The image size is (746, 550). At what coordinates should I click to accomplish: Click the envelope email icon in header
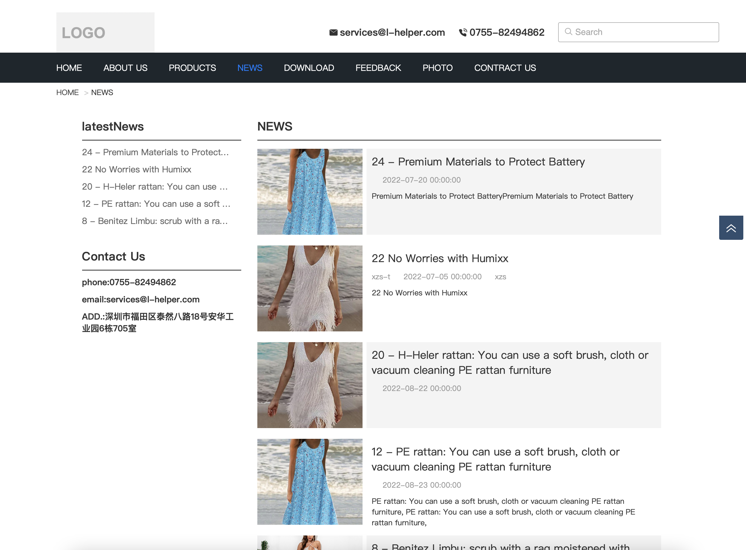click(x=333, y=32)
